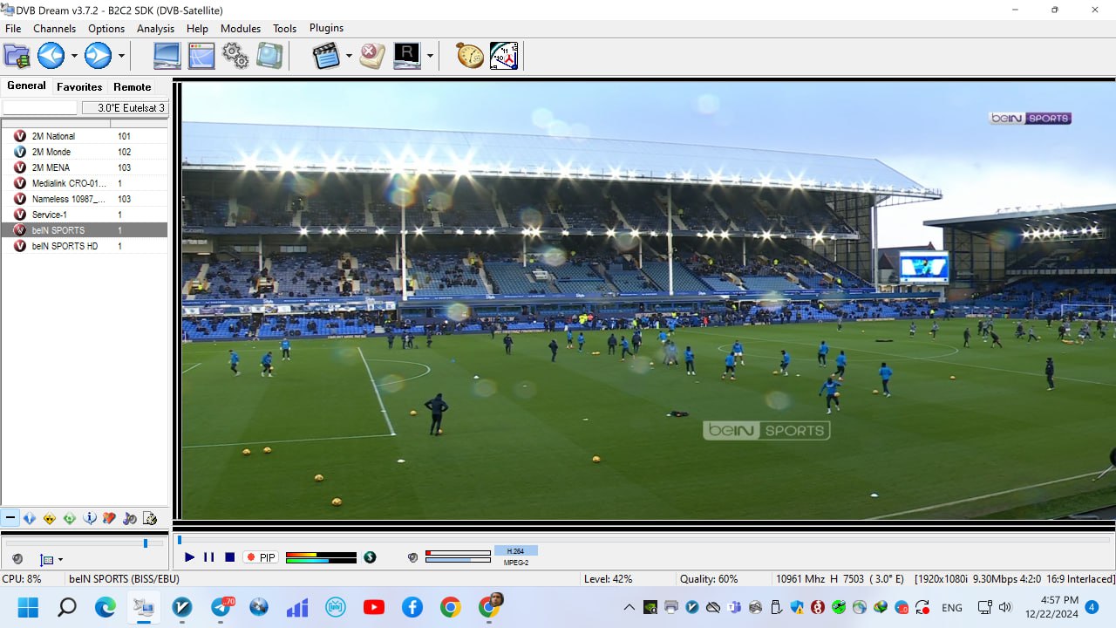Click the Play button

[x=189, y=556]
